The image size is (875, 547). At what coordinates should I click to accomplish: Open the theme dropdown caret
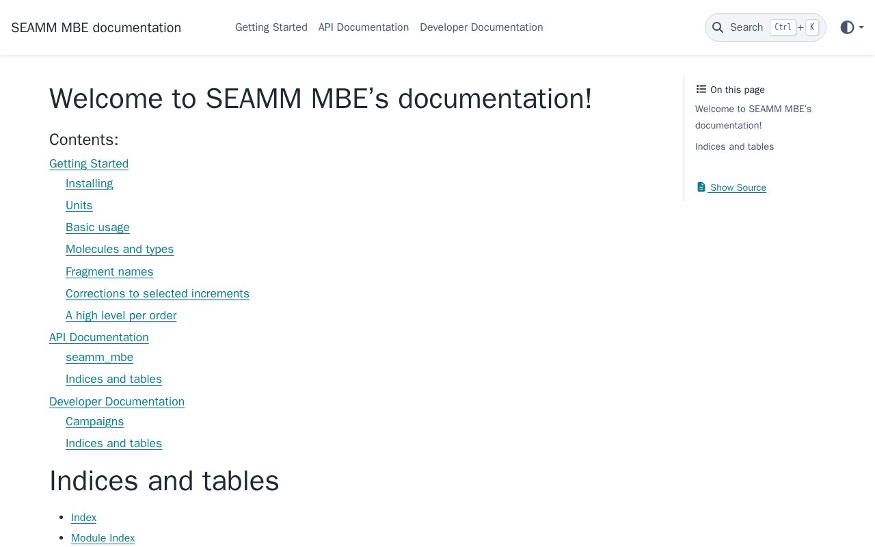point(861,27)
